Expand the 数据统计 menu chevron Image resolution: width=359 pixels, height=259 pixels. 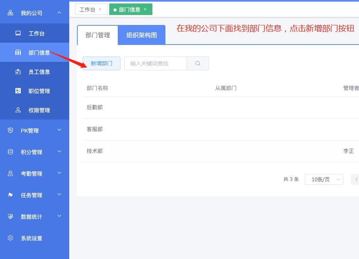point(59,216)
